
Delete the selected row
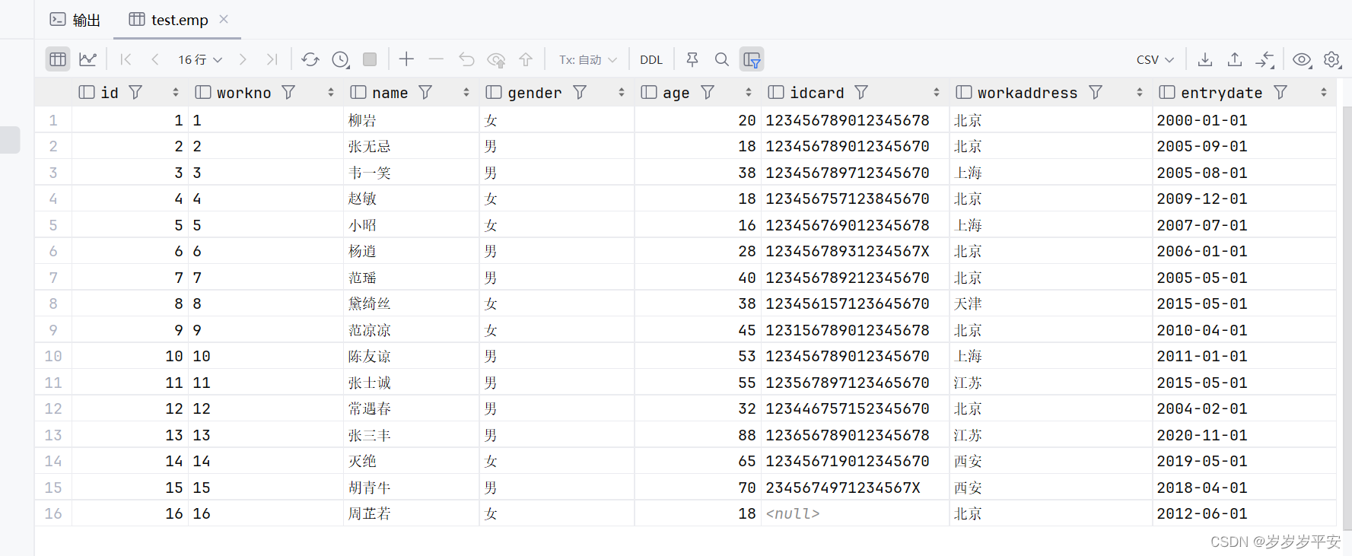click(x=436, y=59)
